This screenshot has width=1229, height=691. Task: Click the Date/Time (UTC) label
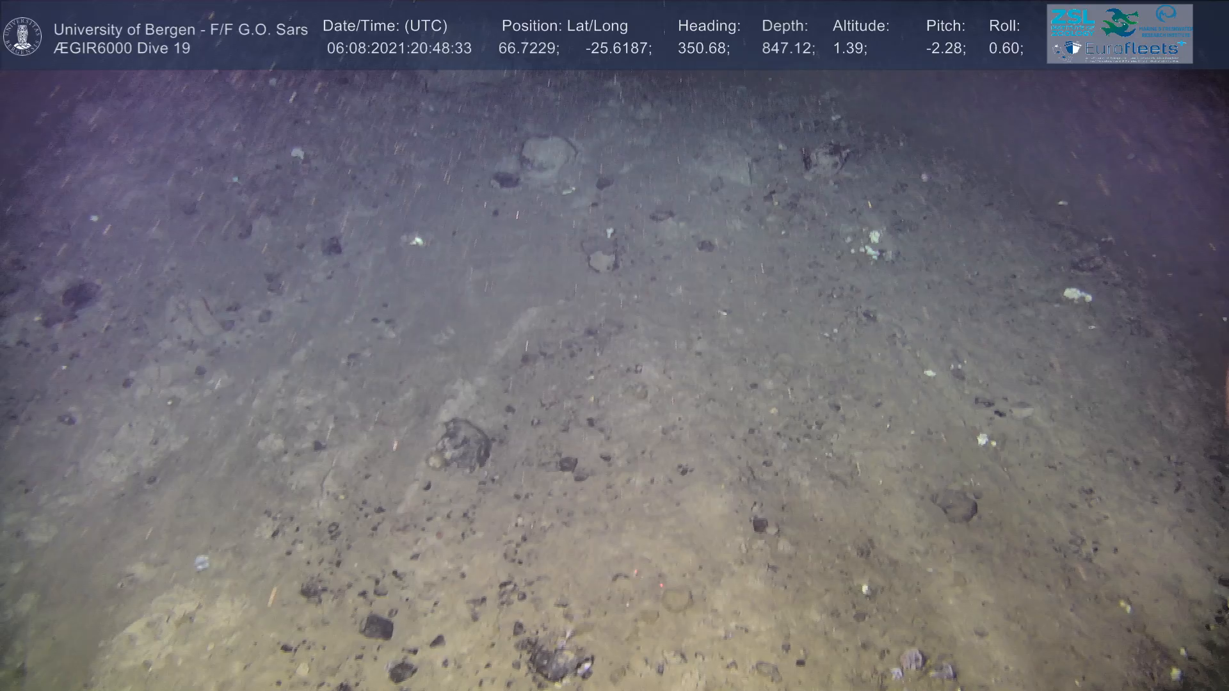pos(385,26)
